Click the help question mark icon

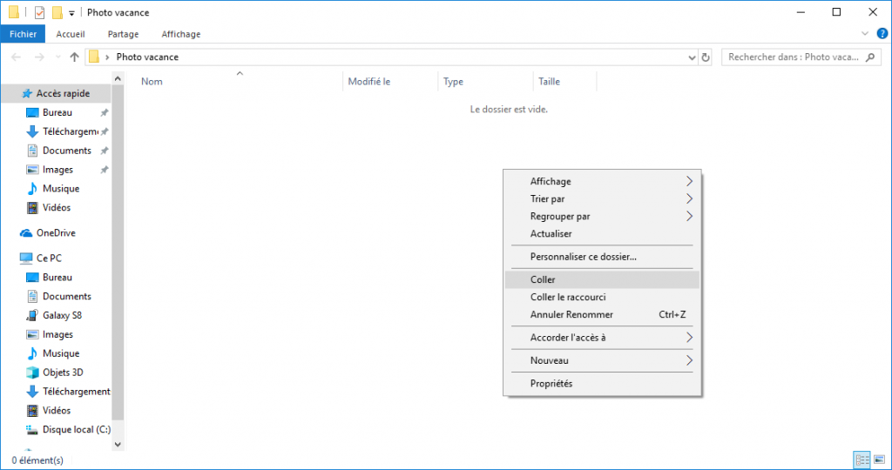coord(882,34)
